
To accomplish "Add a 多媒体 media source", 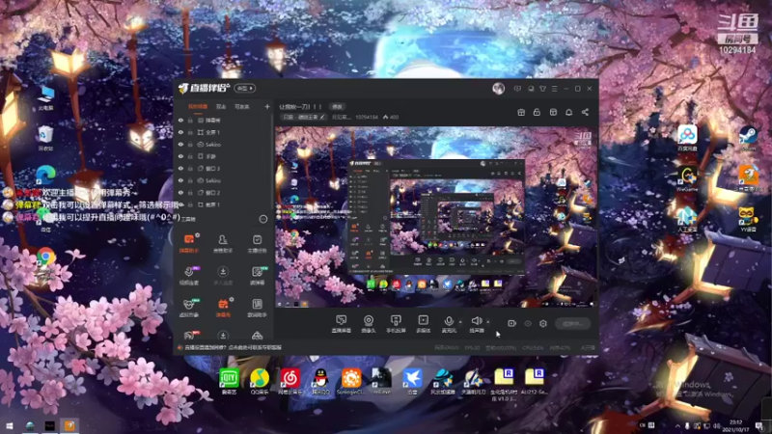I will click(x=423, y=324).
